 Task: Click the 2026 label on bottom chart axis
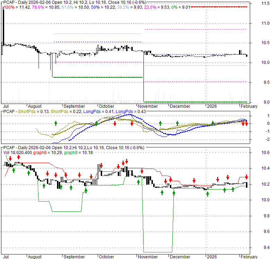coord(211,257)
